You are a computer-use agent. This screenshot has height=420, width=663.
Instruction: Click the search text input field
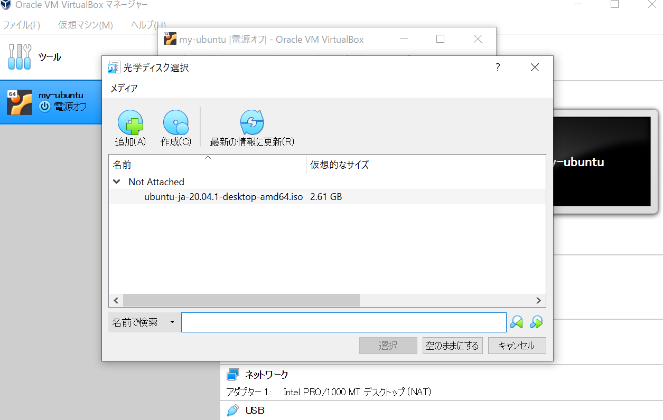click(344, 322)
